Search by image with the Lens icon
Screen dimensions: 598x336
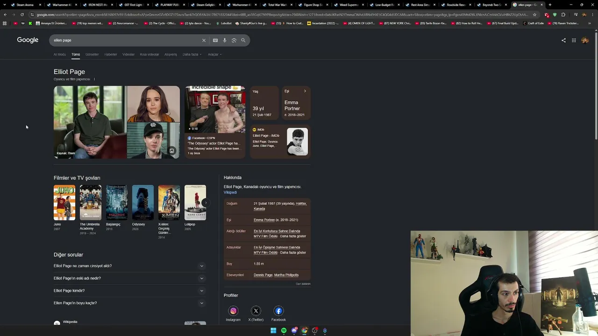(x=234, y=40)
